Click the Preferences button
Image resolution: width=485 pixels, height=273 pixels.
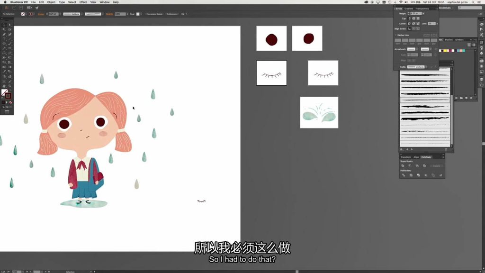(x=171, y=14)
